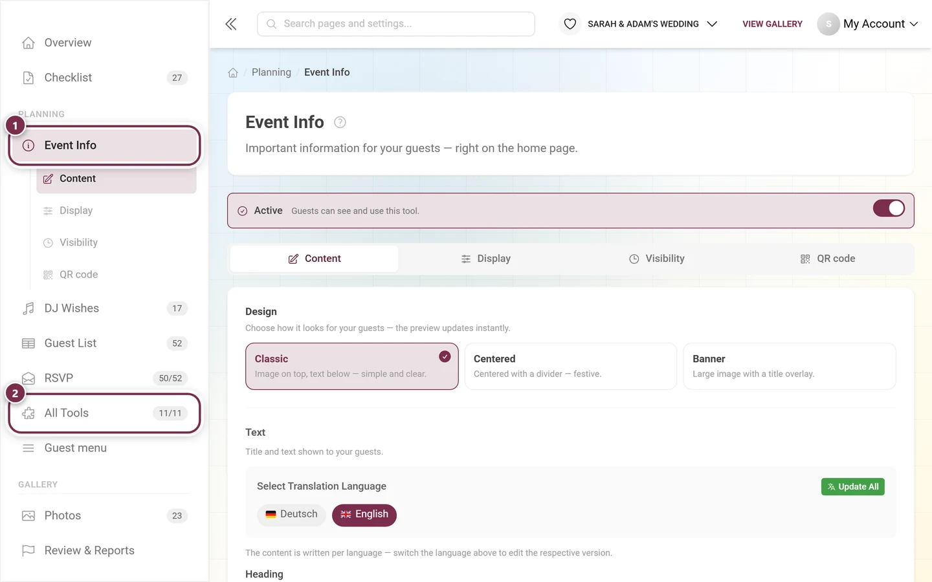Image resolution: width=932 pixels, height=582 pixels.
Task: Select the Classic design option
Action: click(x=352, y=366)
